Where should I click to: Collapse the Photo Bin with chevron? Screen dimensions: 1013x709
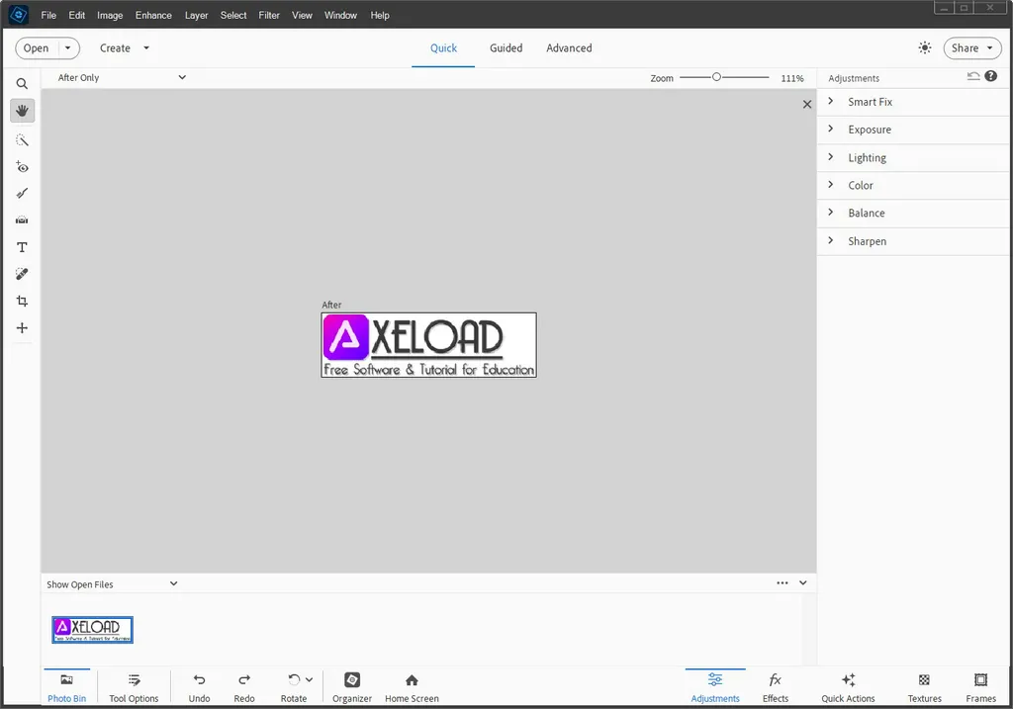coord(803,583)
